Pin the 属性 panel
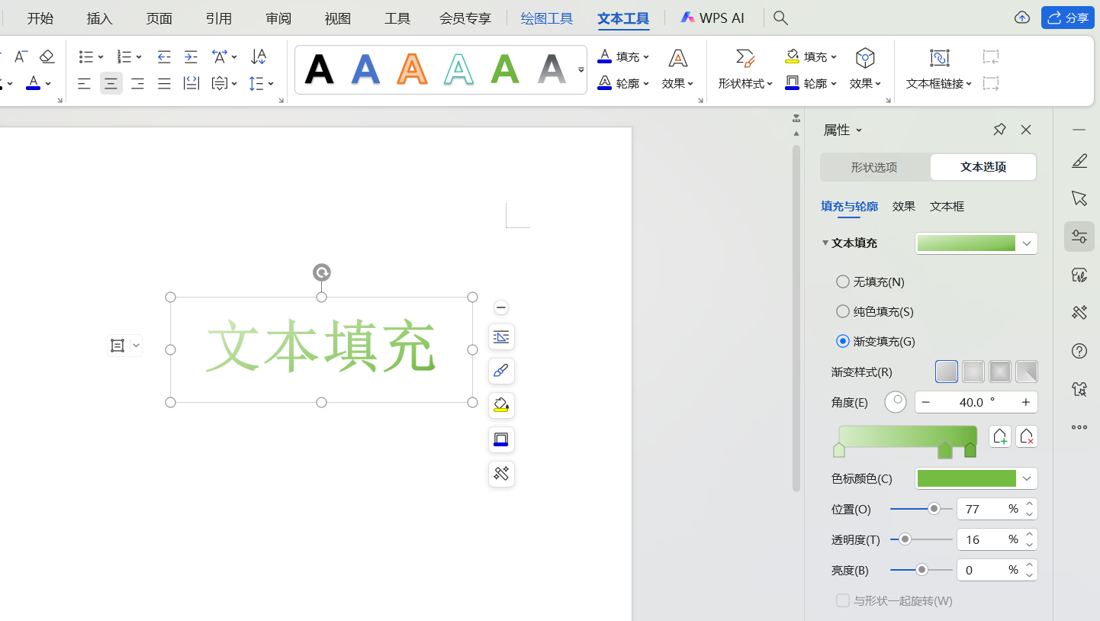The height and width of the screenshot is (621, 1100). click(x=999, y=130)
